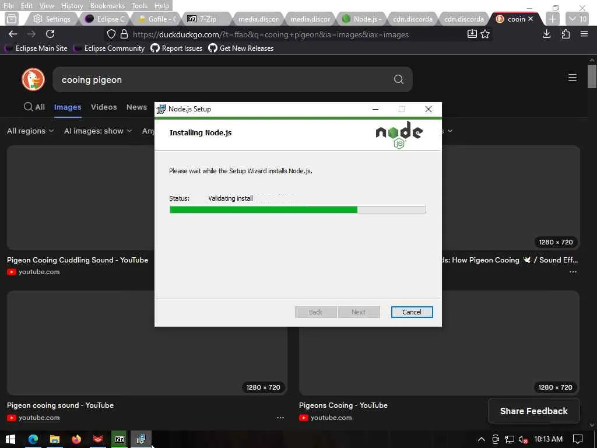Image resolution: width=597 pixels, height=448 pixels.
Task: Close the cooing pigeon browser tab
Action: [531, 19]
